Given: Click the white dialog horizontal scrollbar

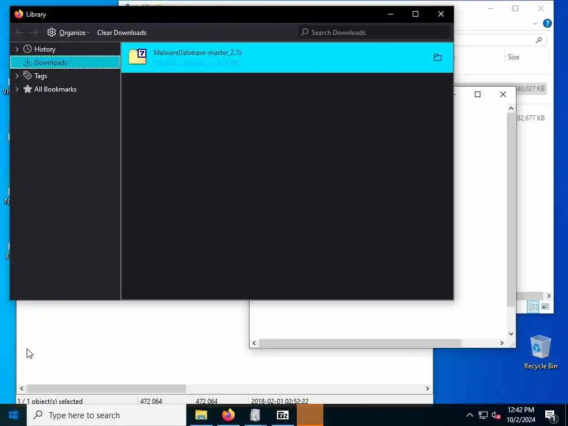Looking at the screenshot, I should pos(359,343).
